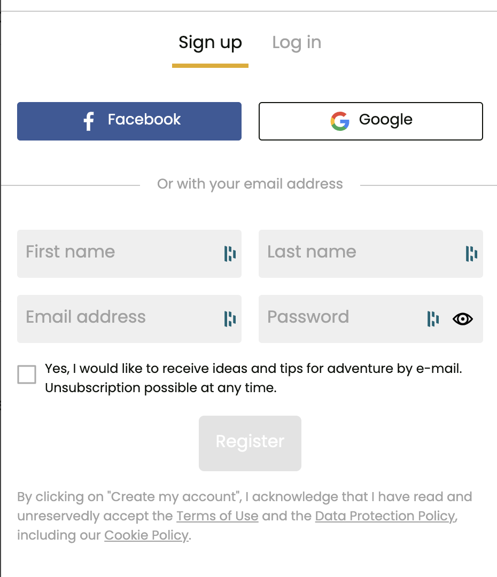
Task: Open password manager icon in First name field
Action: coord(230,254)
